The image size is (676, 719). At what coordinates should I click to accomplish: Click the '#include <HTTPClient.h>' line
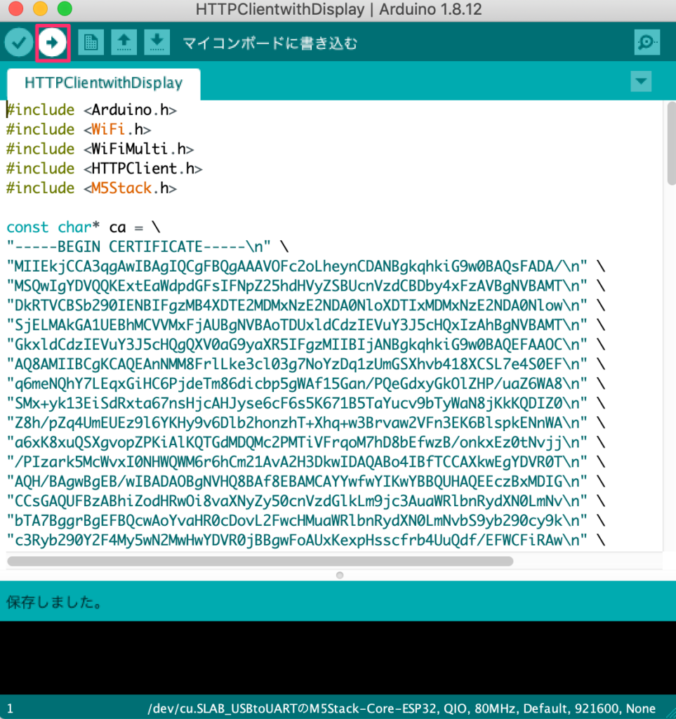coord(104,169)
